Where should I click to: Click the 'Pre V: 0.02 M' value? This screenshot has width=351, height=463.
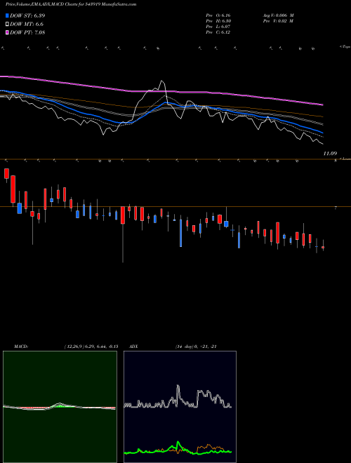(x=278, y=21)
